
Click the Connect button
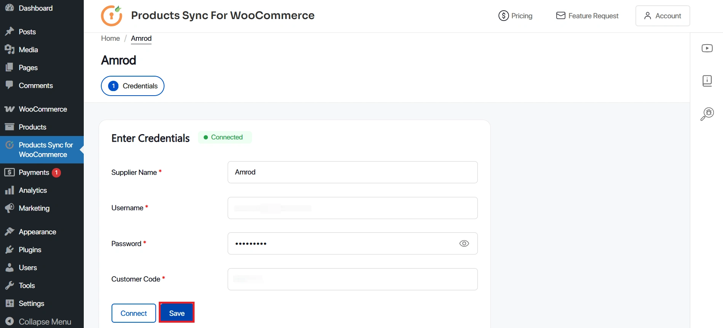click(x=134, y=313)
